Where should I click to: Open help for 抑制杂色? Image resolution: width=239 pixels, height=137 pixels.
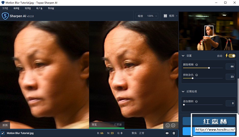pos(197,75)
